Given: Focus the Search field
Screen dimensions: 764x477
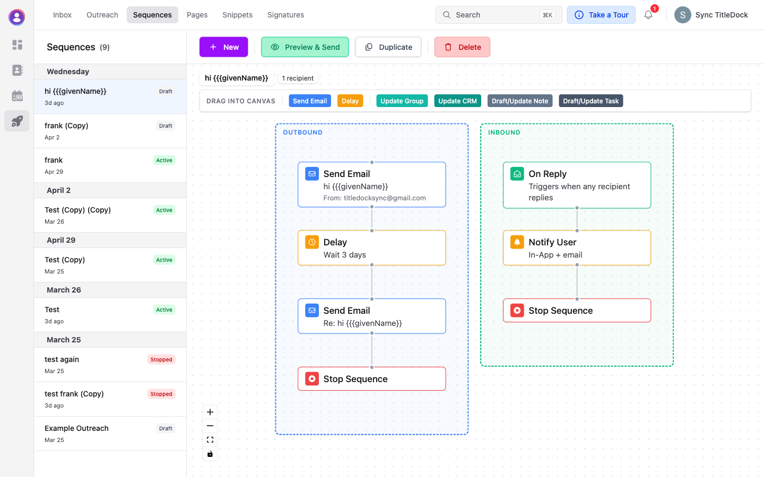Looking at the screenshot, I should 499,15.
